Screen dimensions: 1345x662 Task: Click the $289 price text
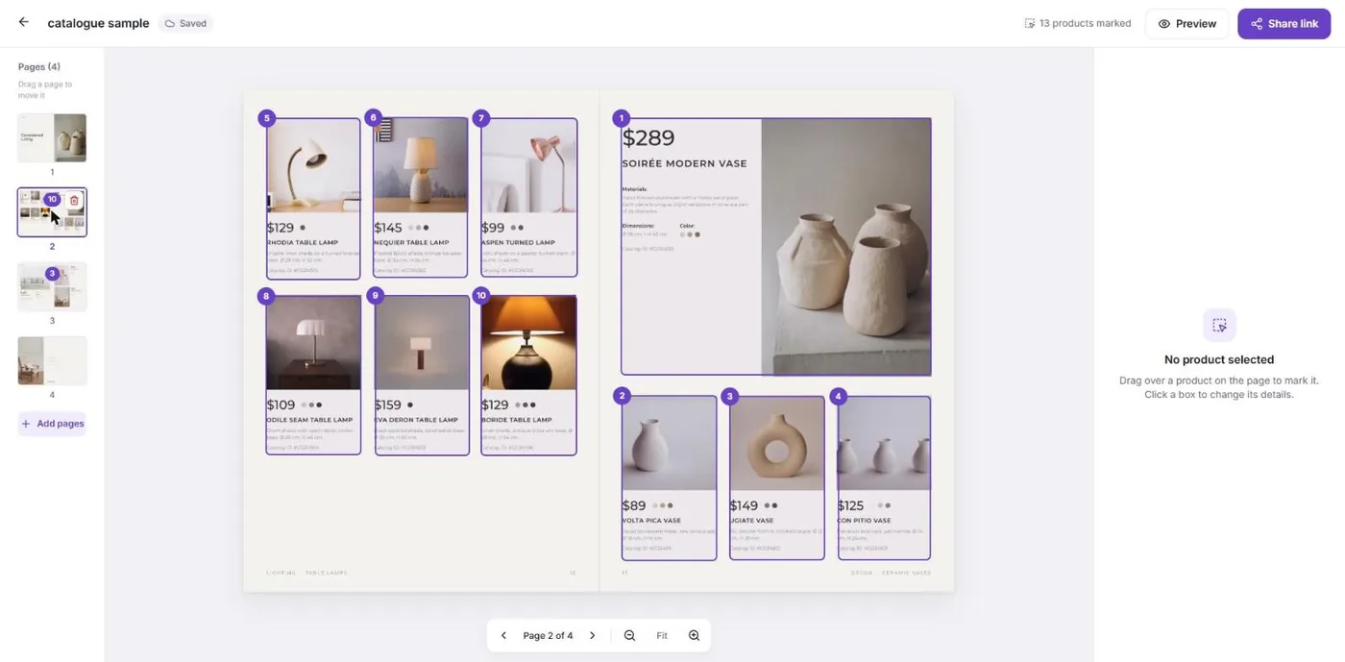[648, 138]
